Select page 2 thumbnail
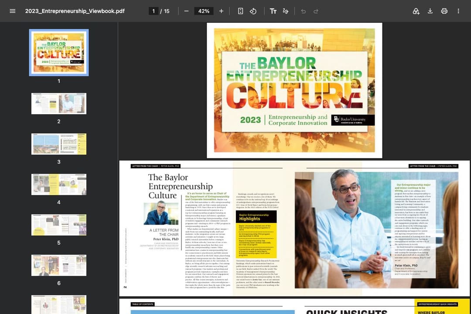The image size is (471, 314). [x=59, y=103]
